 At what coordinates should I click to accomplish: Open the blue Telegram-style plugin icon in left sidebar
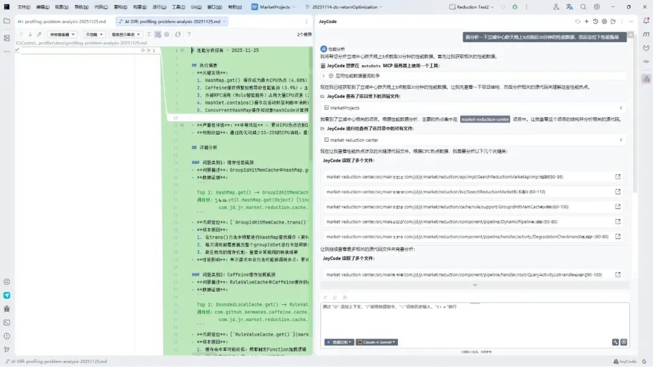coord(7,295)
